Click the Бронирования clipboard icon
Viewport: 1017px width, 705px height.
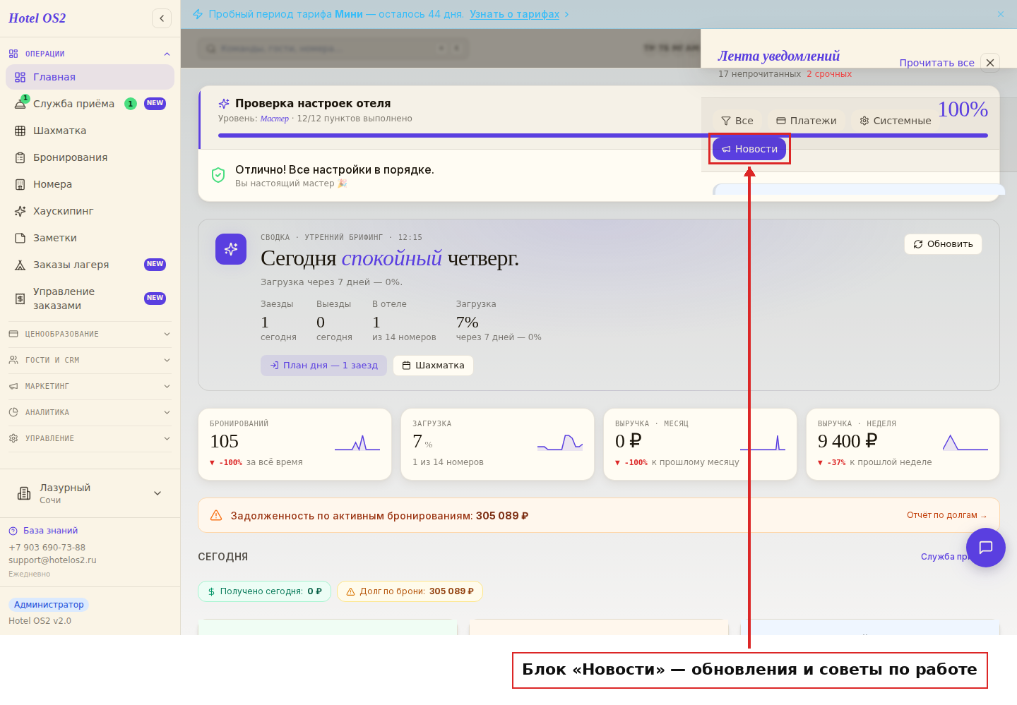click(x=20, y=157)
